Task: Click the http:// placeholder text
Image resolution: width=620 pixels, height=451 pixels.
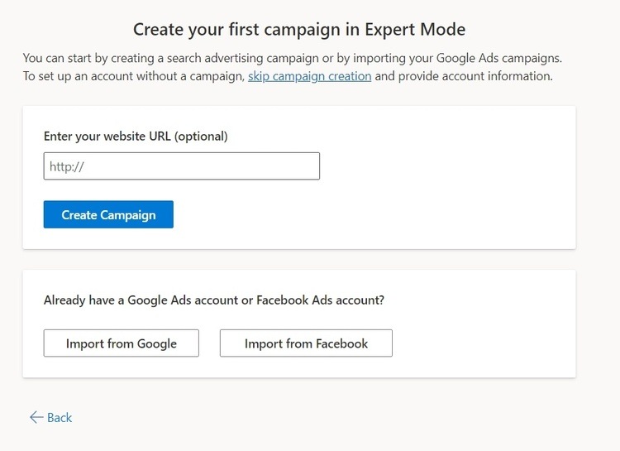Action: point(67,166)
